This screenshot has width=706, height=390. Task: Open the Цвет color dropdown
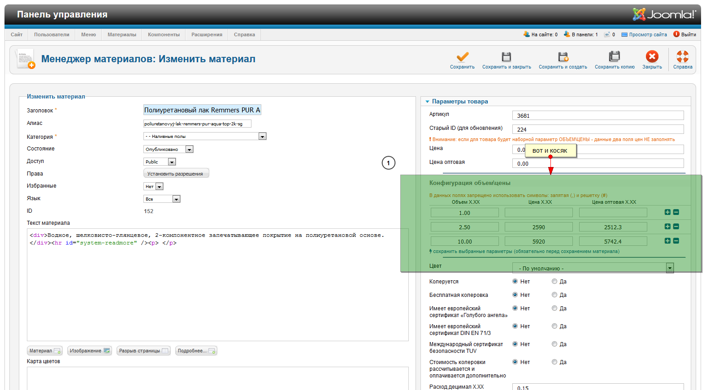[670, 268]
